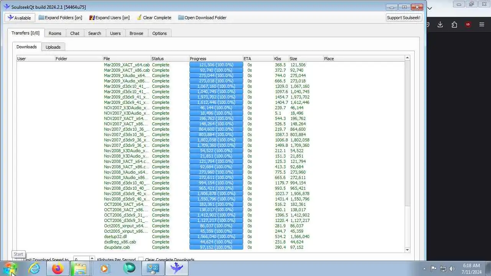This screenshot has height=276, width=491.
Task: Click the taskbar clock showing 6:18 AM
Action: coord(471,269)
